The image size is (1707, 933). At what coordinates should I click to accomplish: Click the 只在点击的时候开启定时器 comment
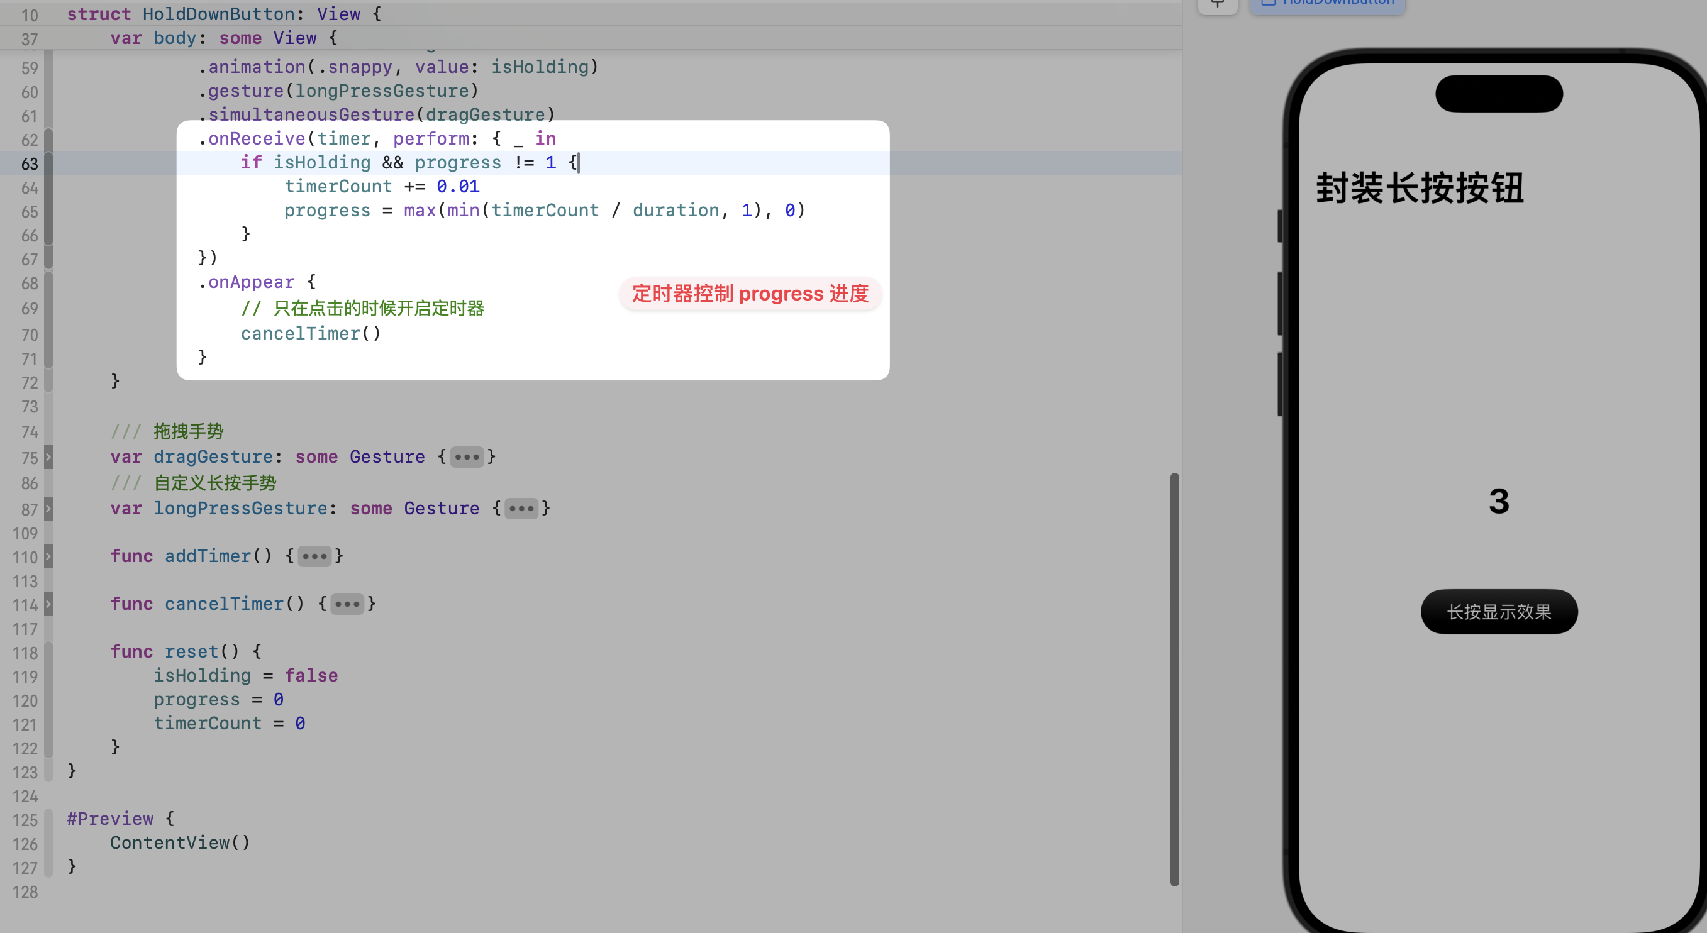coord(362,308)
